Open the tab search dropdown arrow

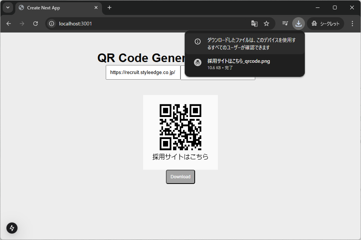pos(8,7)
